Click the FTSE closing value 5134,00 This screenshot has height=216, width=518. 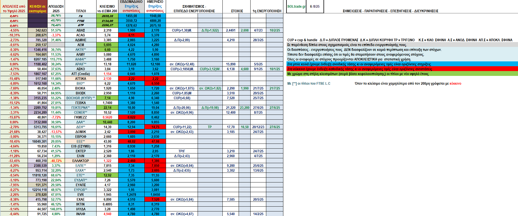click(x=107, y=21)
